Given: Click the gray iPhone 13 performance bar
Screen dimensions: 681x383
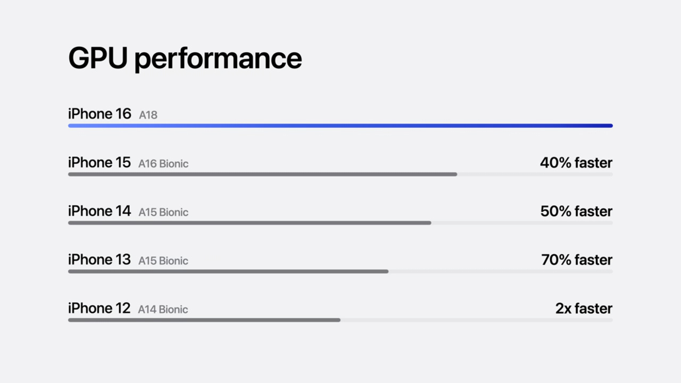Looking at the screenshot, I should (228, 271).
